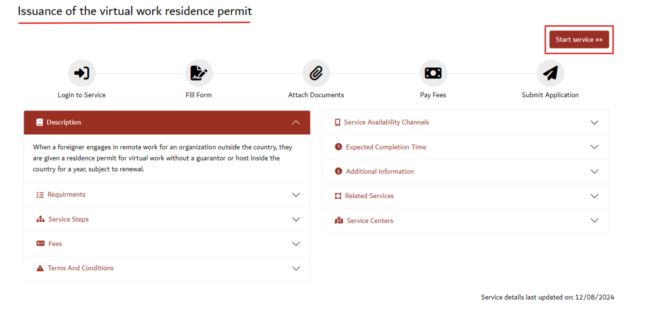Expand Additional Information chevron
The height and width of the screenshot is (312, 657).
coord(594,171)
